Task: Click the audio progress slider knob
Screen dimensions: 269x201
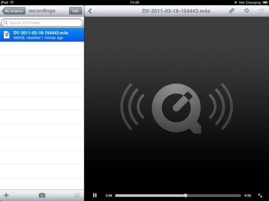Action: (186, 195)
